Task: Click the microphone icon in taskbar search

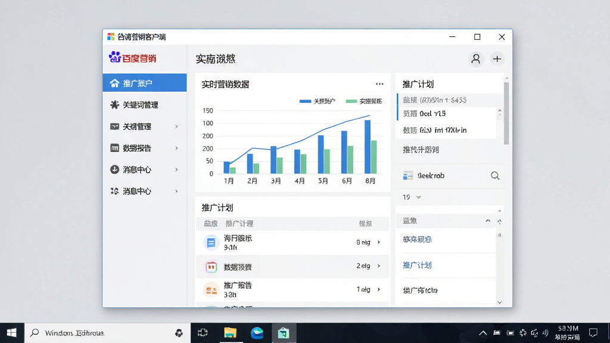Action: 179,333
